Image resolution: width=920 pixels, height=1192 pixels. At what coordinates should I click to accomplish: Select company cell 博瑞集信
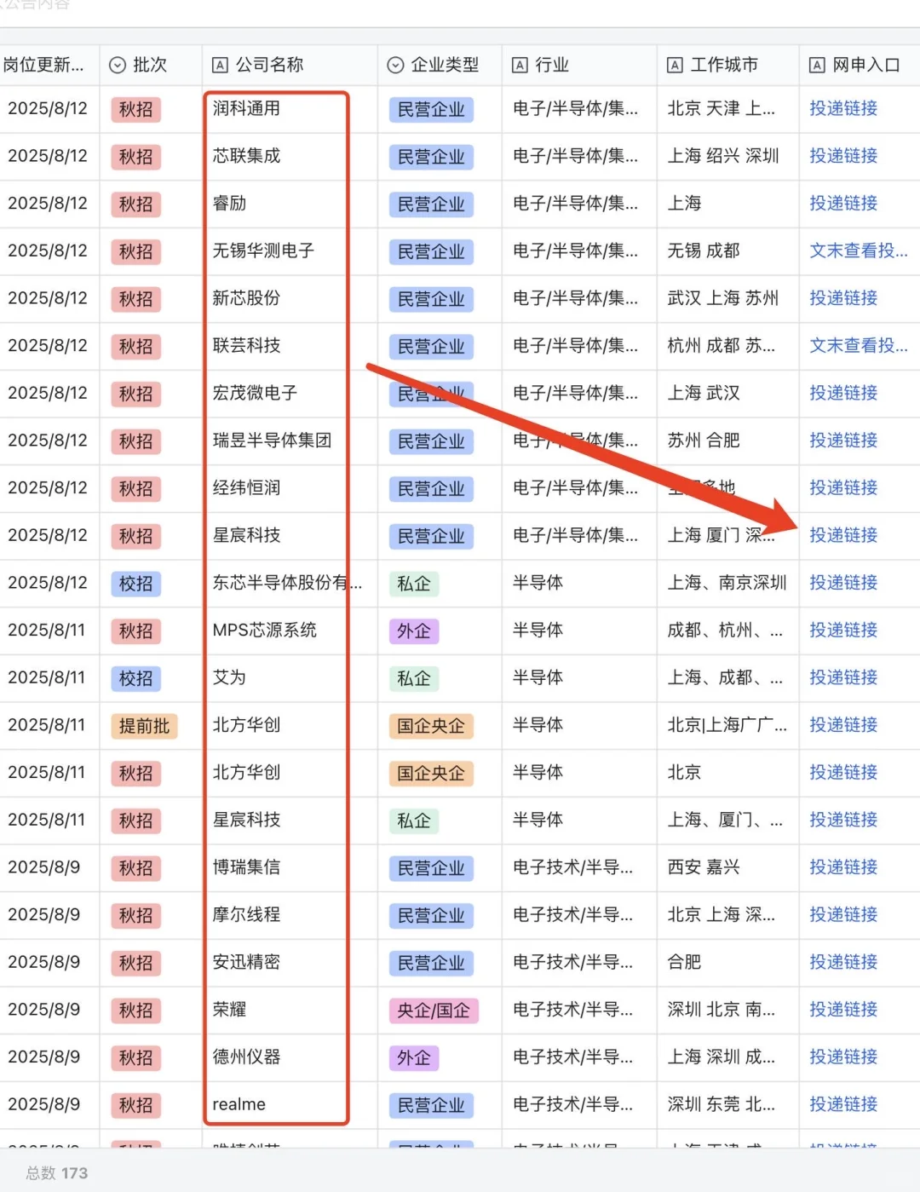pyautogui.click(x=290, y=867)
